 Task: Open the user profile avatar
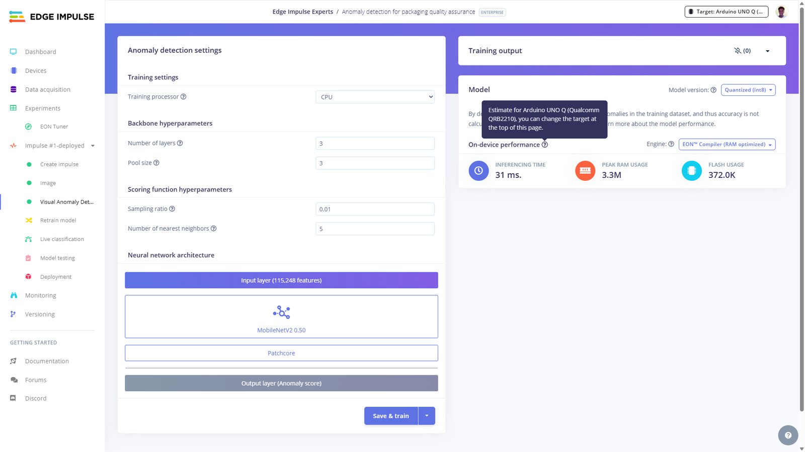click(781, 12)
